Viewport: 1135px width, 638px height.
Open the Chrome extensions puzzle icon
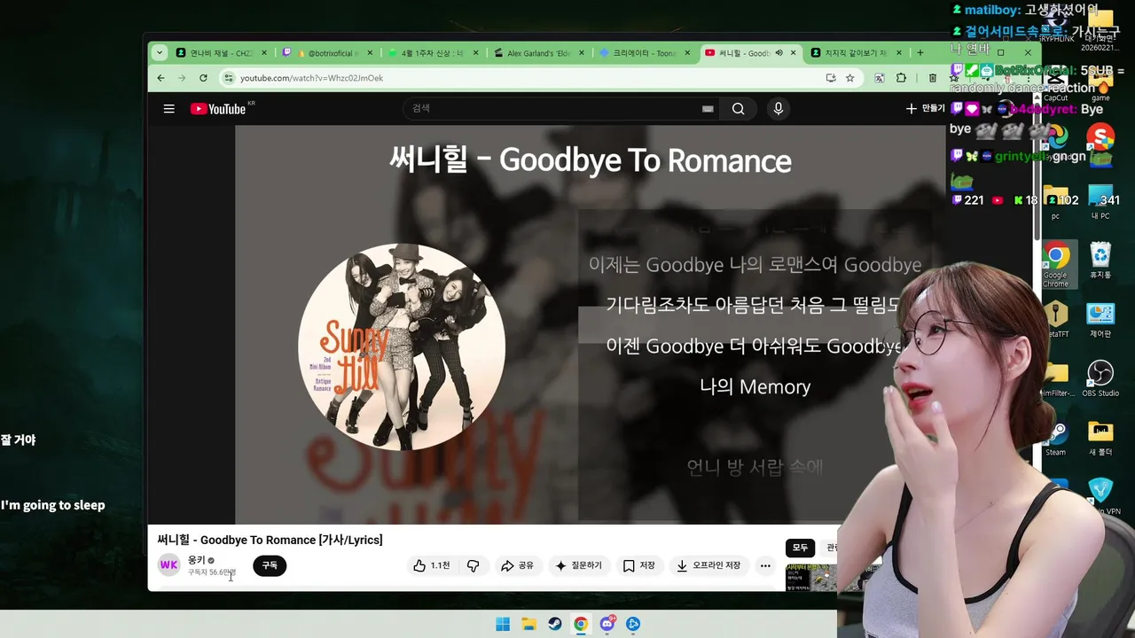[x=901, y=78]
